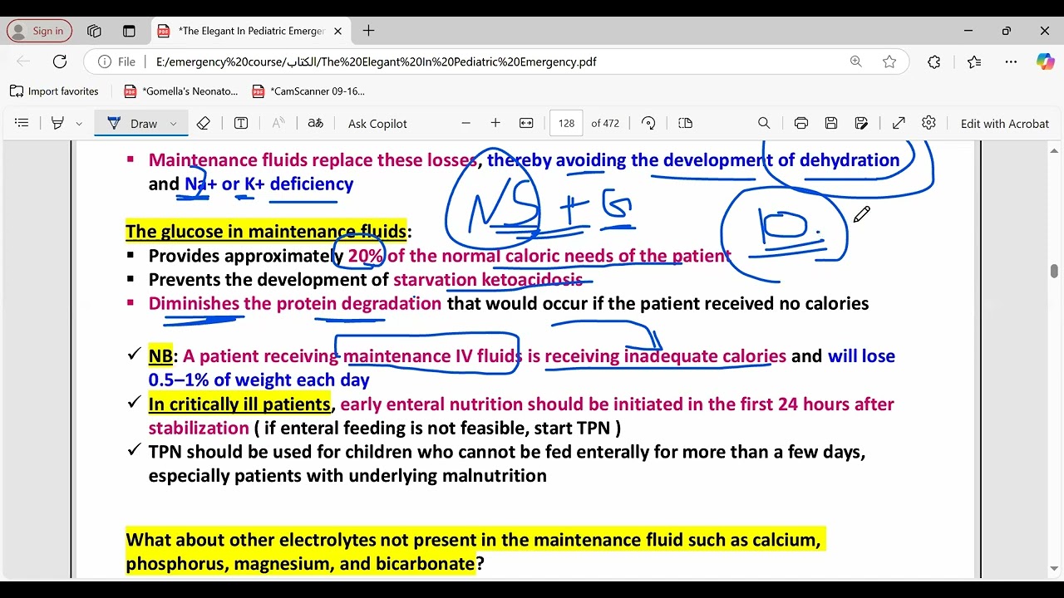Expand Draw tool options dropdown
1064x598 pixels.
coord(173,123)
